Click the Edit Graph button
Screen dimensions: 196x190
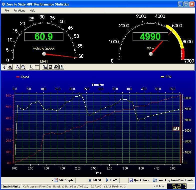(63, 180)
